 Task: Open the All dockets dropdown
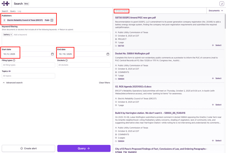click(x=84, y=65)
